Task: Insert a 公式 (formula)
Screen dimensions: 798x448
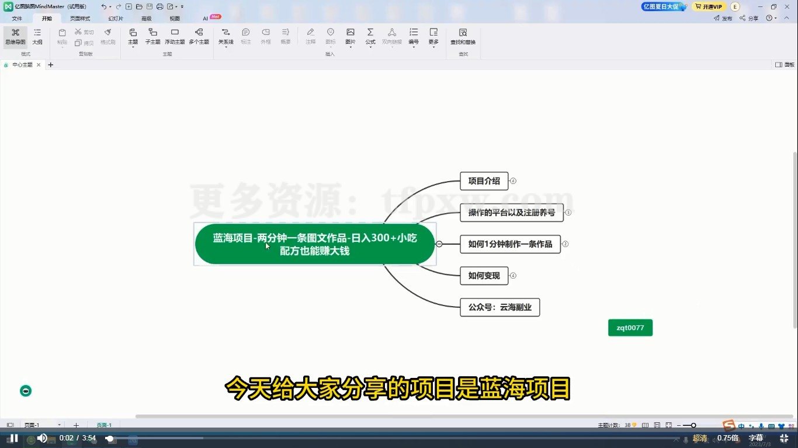Action: click(370, 35)
